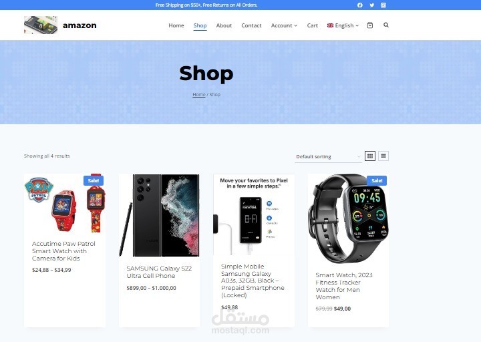Go to the Home menu item
The width and height of the screenshot is (481, 342).
(176, 25)
